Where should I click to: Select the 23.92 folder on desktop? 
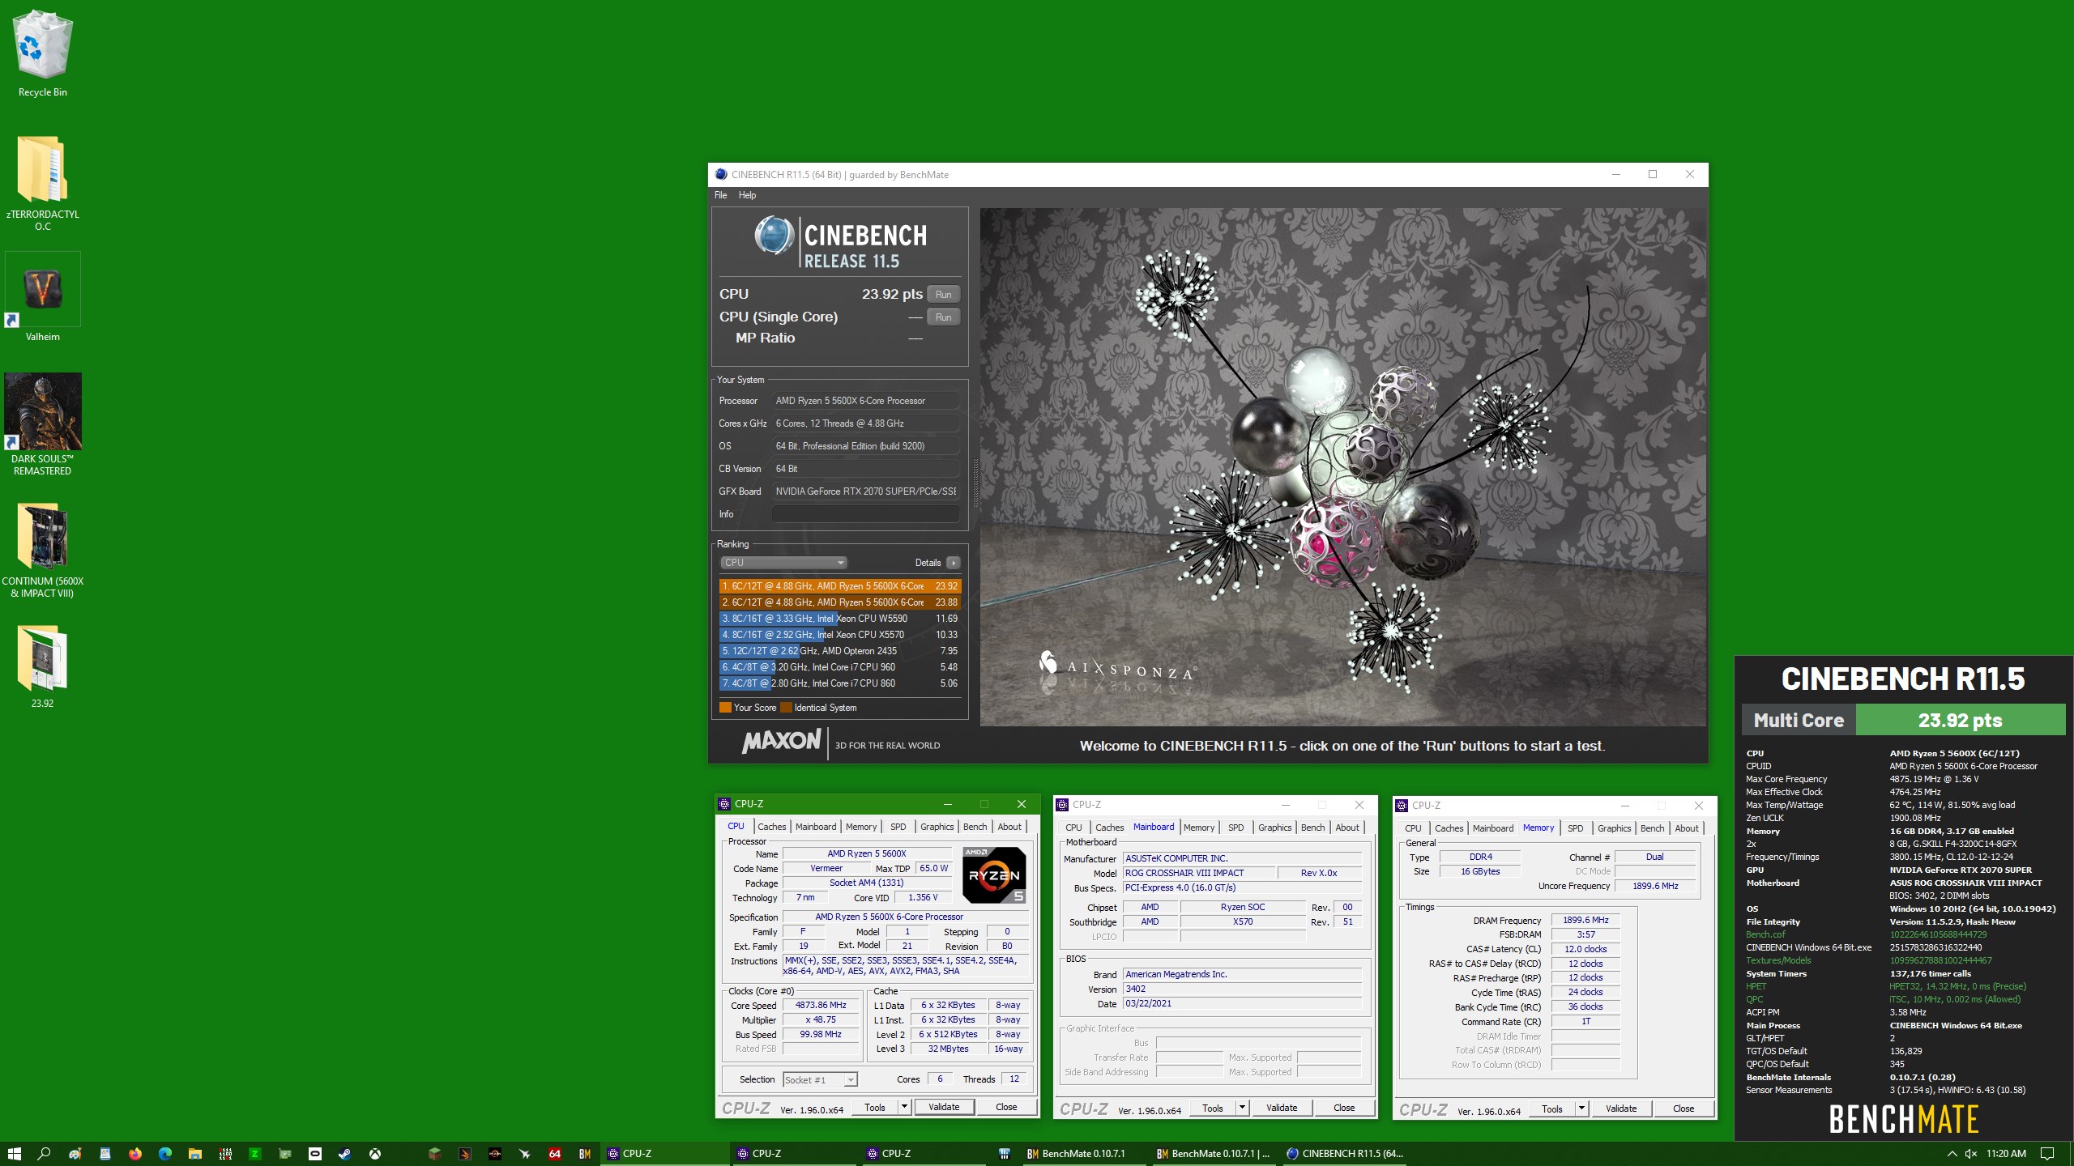click(42, 666)
